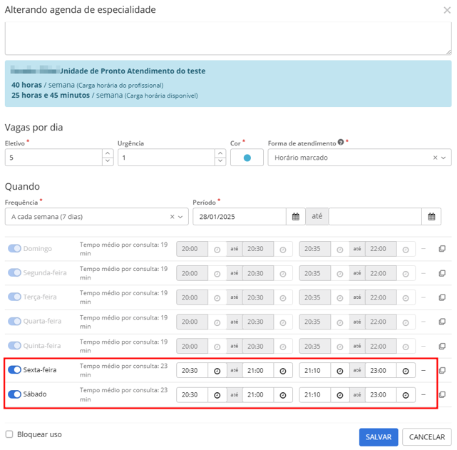Click clock icon beside Segunda-feira 22:00 time
This screenshot has height=450, width=457.
click(406, 274)
